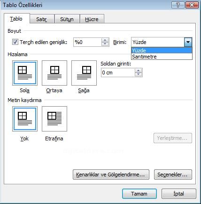Image resolution: width=201 pixels, height=204 pixels.
Task: Decrease Soldan girinti with down arrow
Action: (139, 74)
